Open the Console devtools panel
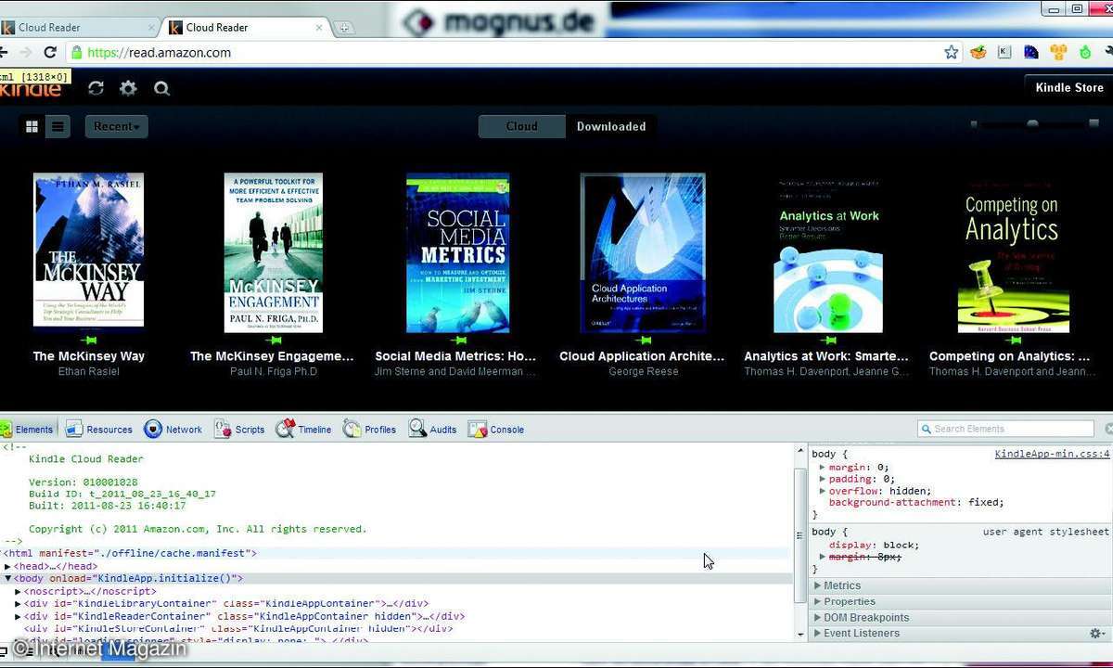 (496, 430)
